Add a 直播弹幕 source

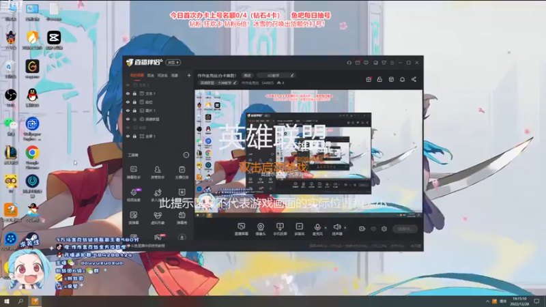[x=242, y=229]
